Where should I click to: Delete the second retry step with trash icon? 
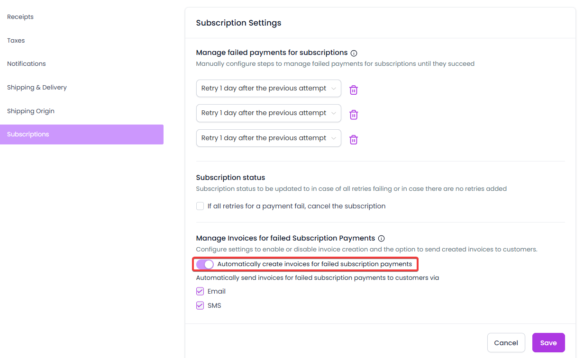(354, 115)
